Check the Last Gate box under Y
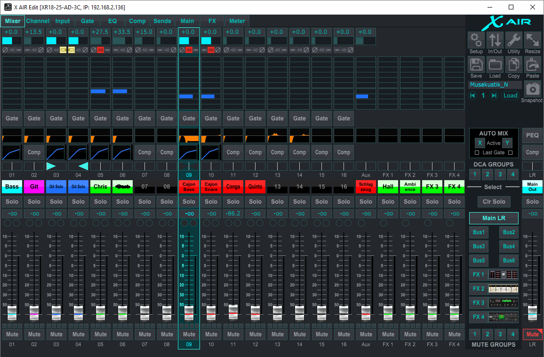Screen dimensions: 544x357 (x=510, y=152)
